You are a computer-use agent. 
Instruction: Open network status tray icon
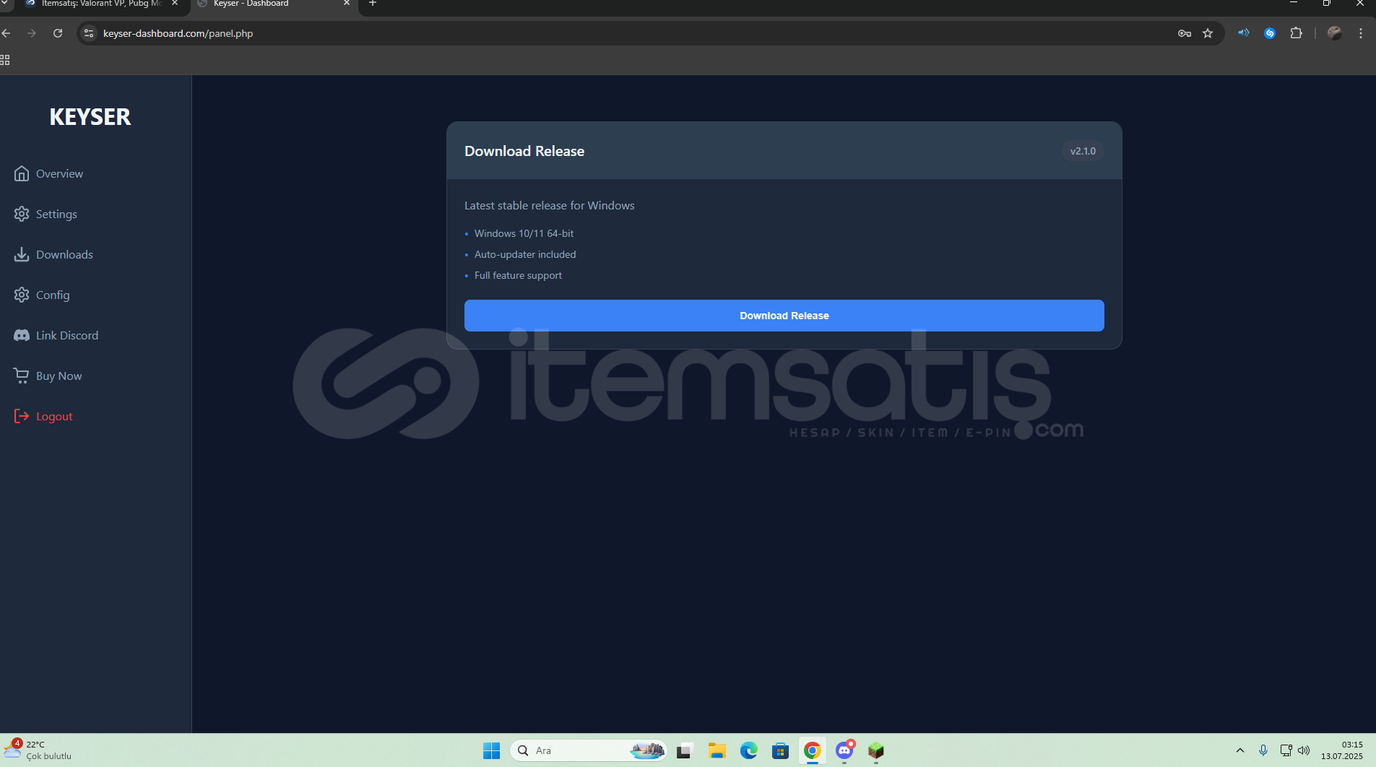click(x=1286, y=750)
